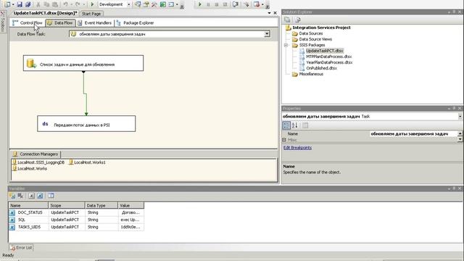Open the Variables panel window position dropdown
This screenshot has width=464, height=261.
[x=449, y=188]
